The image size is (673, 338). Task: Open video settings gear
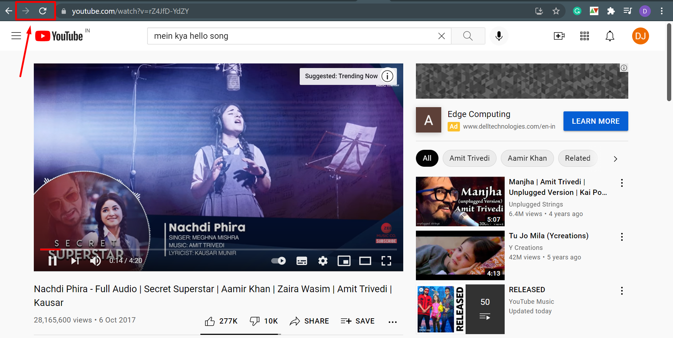(323, 261)
